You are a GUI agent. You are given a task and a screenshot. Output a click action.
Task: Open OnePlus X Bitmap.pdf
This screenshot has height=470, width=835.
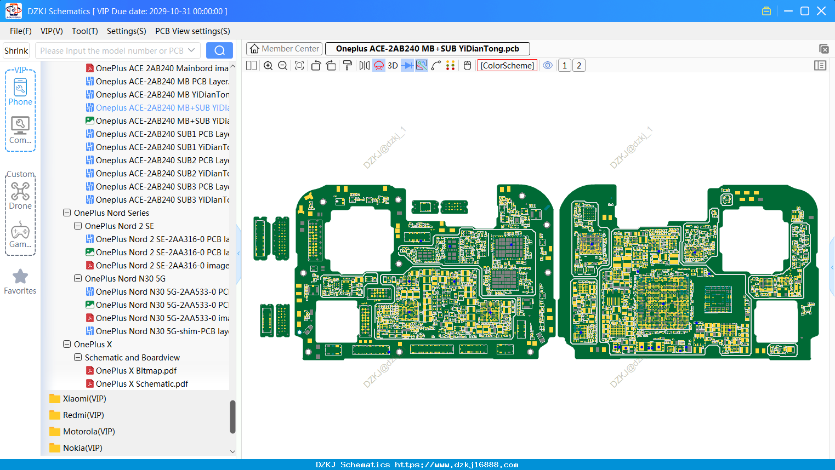(131, 370)
